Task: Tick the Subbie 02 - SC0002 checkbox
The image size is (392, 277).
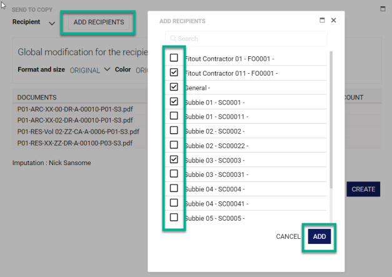Action: pos(174,131)
